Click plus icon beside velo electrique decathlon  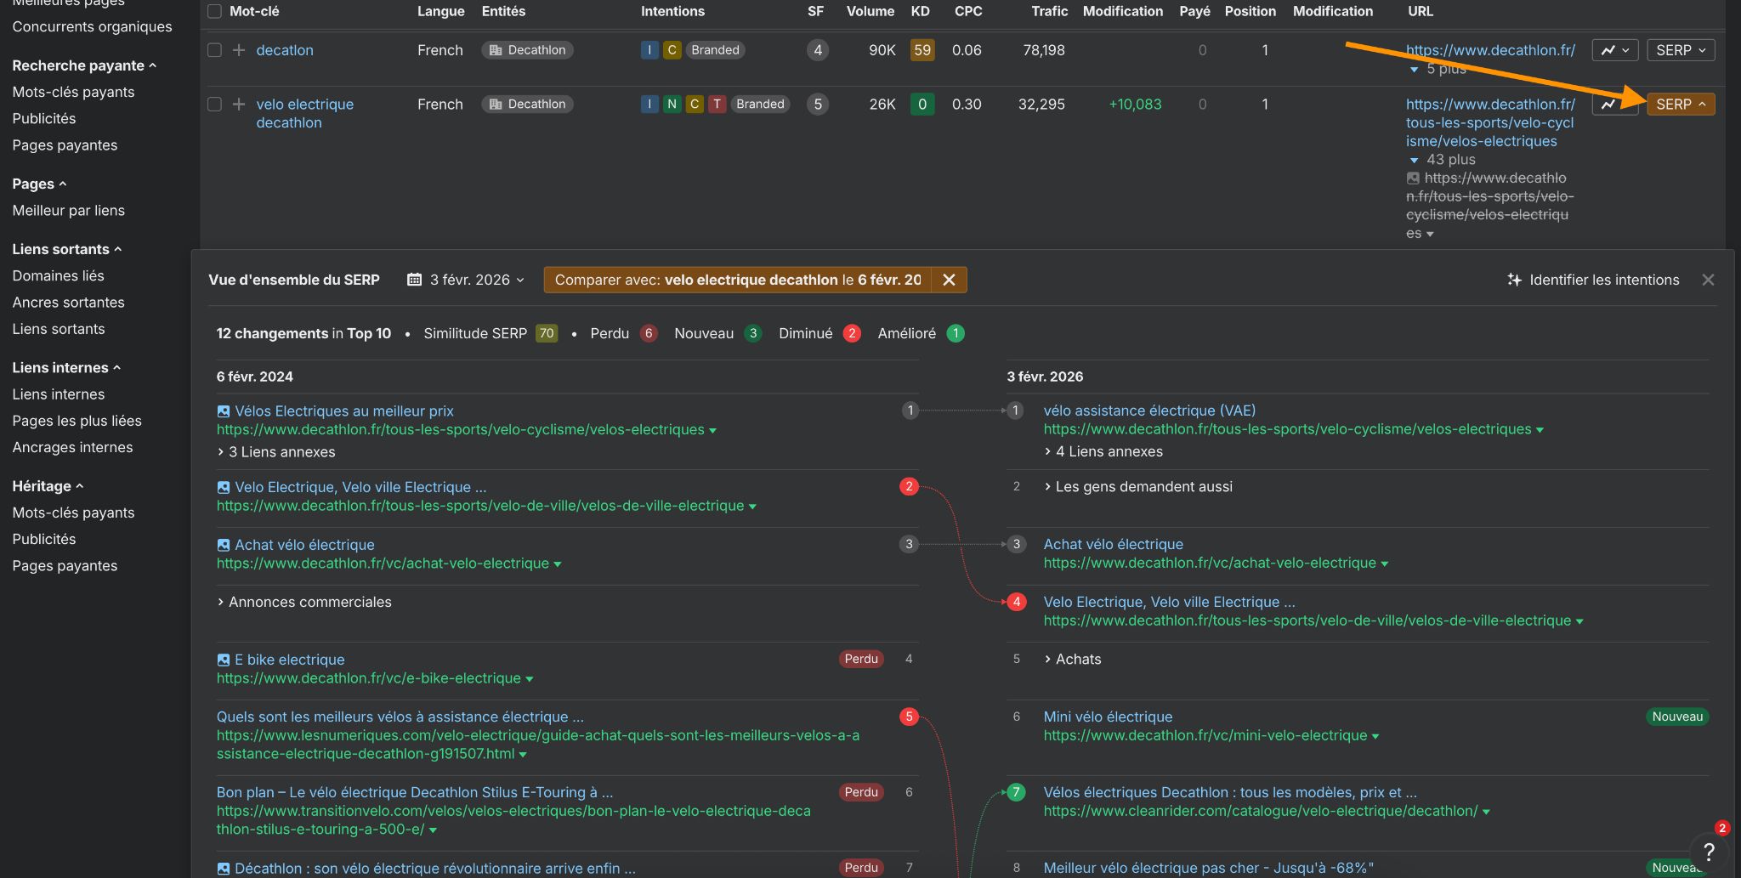pos(239,105)
